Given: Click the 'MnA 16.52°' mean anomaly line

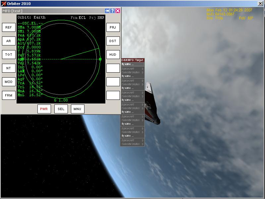Looking at the screenshot, I should (30, 91).
